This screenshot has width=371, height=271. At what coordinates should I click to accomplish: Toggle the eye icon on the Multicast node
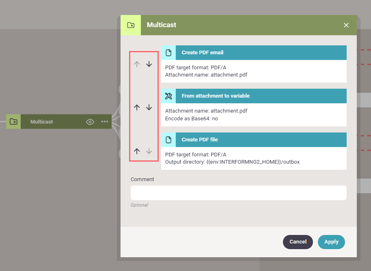point(90,122)
